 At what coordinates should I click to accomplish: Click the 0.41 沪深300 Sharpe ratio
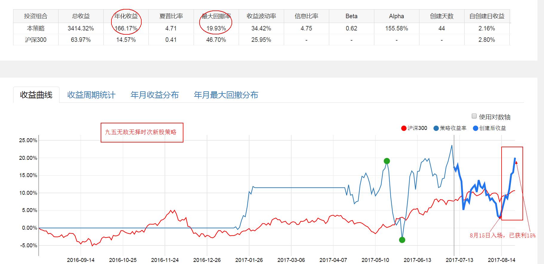point(171,40)
